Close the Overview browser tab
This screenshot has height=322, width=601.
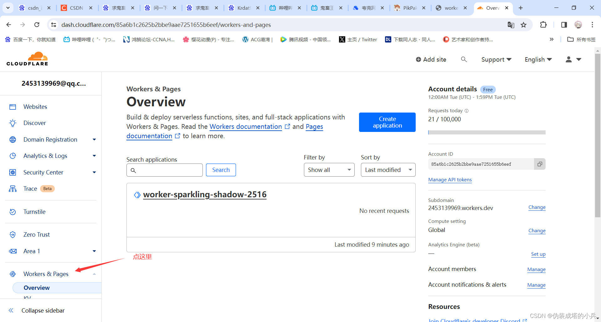(x=507, y=8)
